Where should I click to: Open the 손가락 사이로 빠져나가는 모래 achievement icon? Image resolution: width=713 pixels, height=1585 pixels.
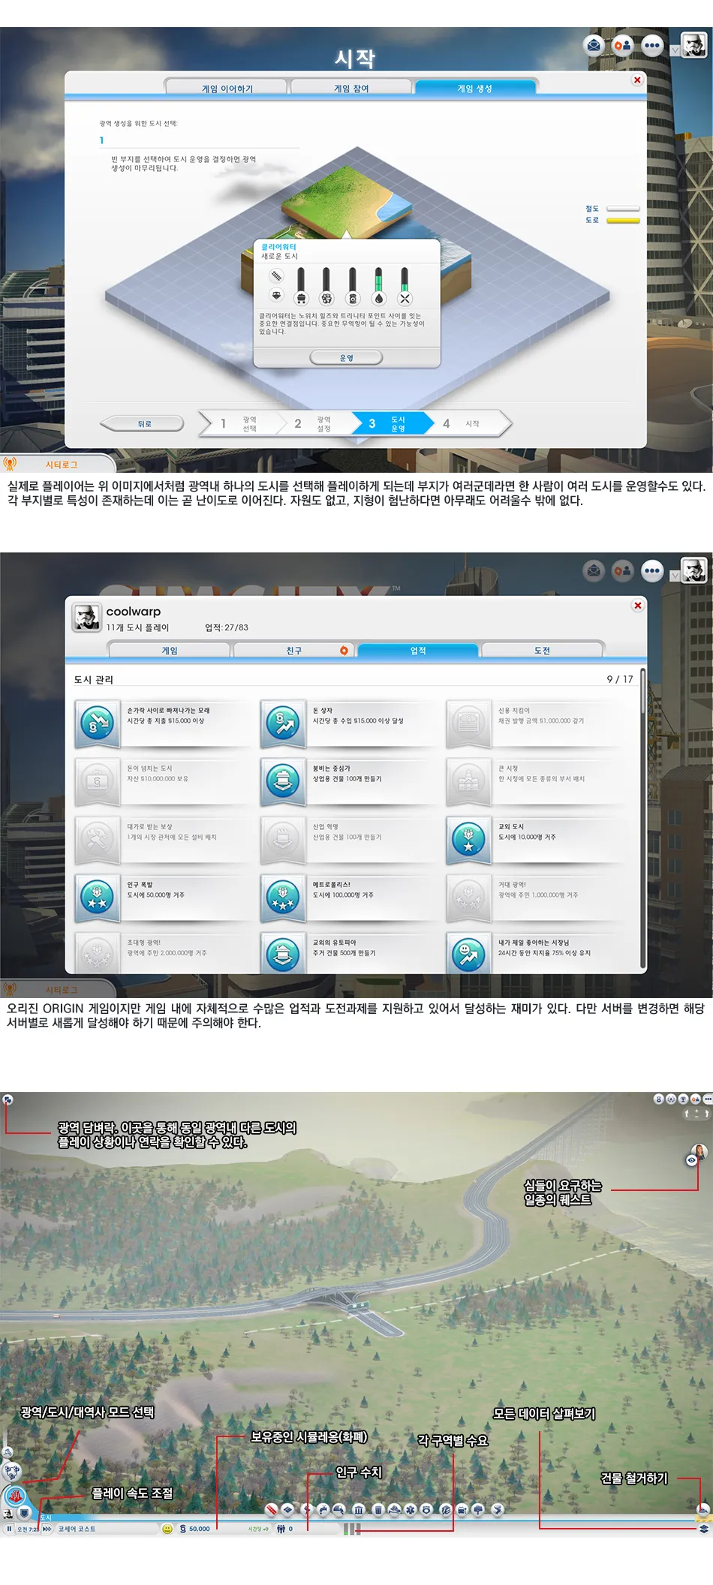tap(98, 723)
